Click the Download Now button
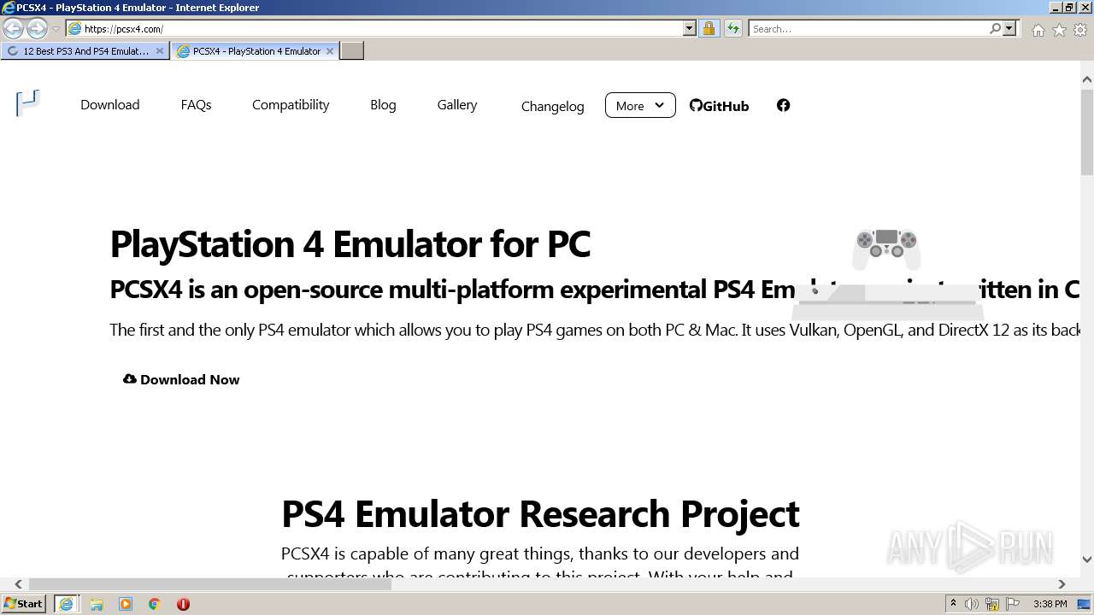 (181, 379)
